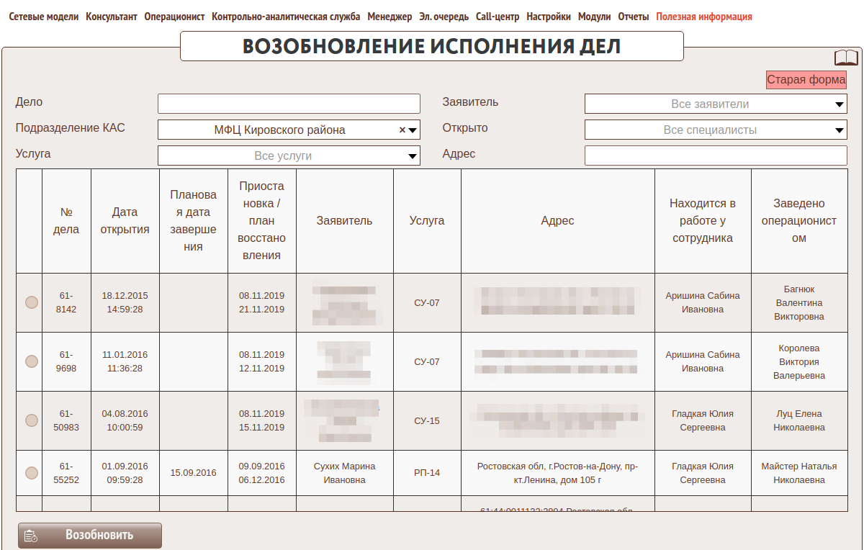This screenshot has width=864, height=550.
Task: Open the Отчеты menu
Action: pos(633,17)
